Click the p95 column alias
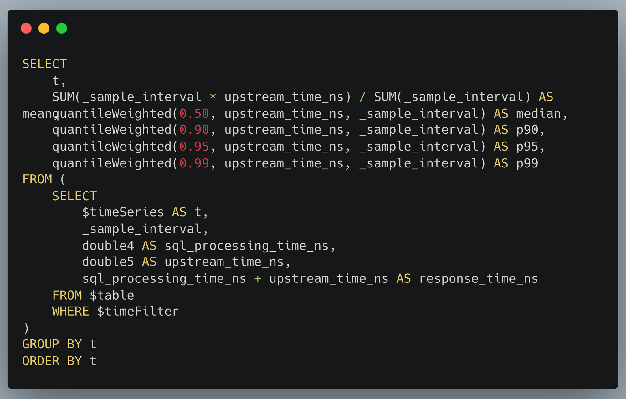Image resolution: width=626 pixels, height=399 pixels. point(527,147)
